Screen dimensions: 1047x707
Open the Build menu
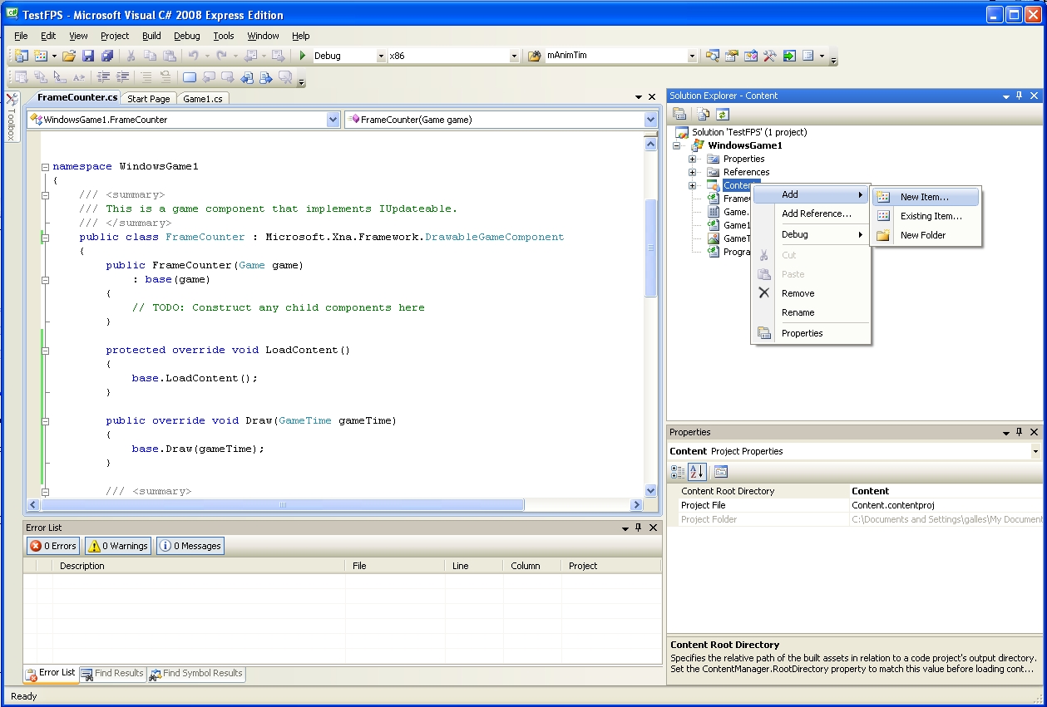click(151, 36)
